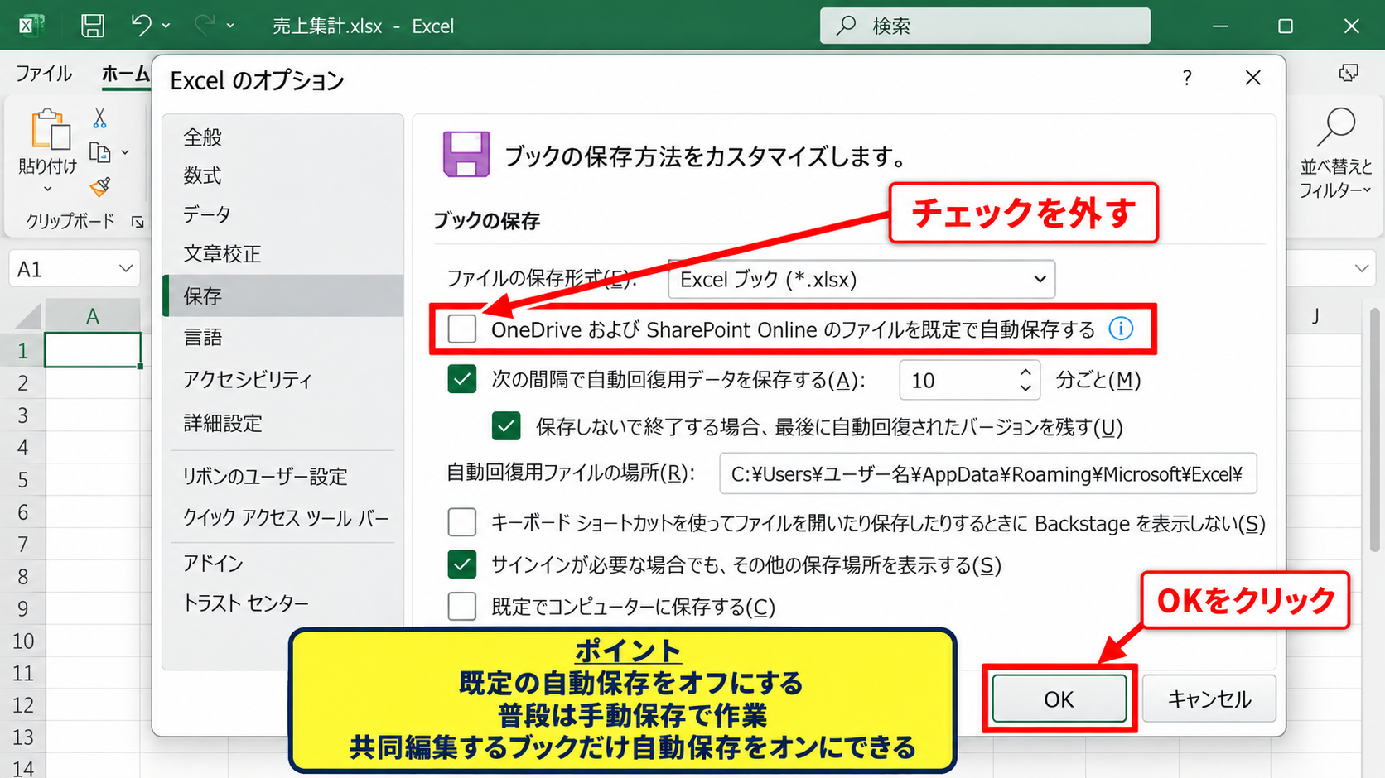Close the Excel Options dialog with X
1385x778 pixels.
pyautogui.click(x=1253, y=78)
